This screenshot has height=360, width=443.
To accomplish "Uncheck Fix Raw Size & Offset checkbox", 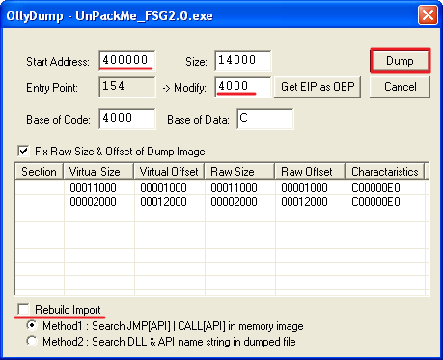I will 24,151.
